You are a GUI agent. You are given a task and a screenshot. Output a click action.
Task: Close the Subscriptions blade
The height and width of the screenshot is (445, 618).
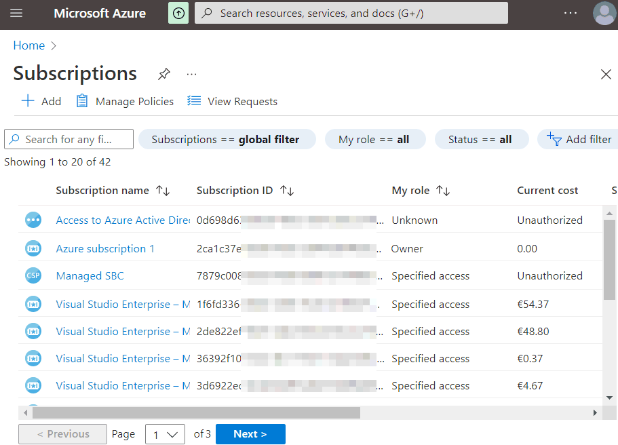click(x=606, y=74)
